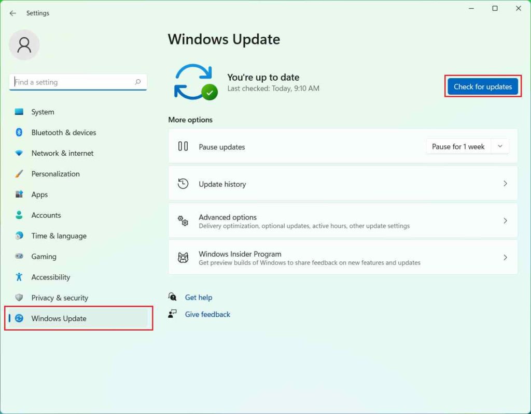Maximize the Settings window
This screenshot has width=531, height=414.
click(x=495, y=8)
